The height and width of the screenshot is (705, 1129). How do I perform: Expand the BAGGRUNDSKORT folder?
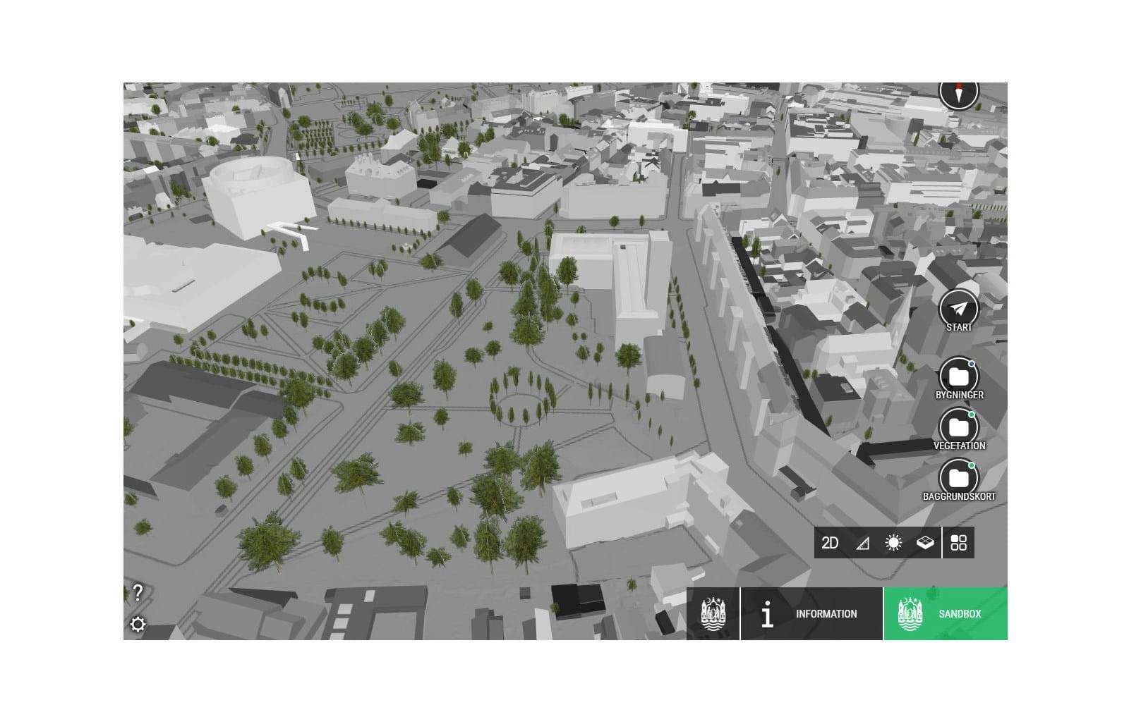point(958,478)
